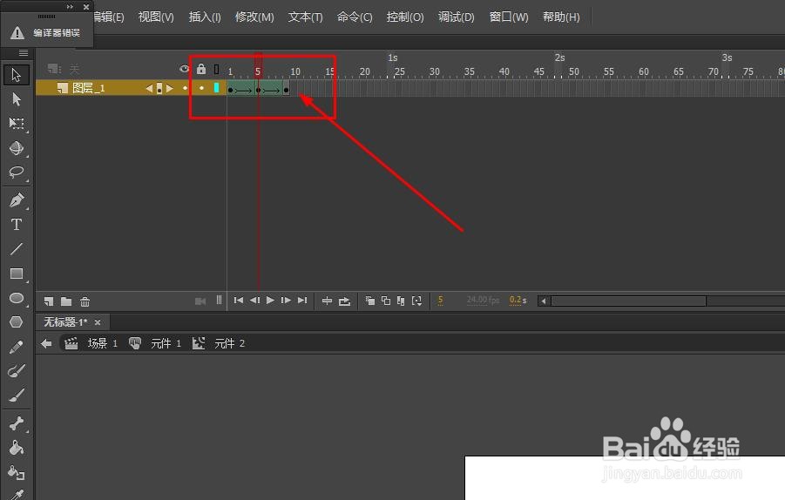Select the Pen tool

[x=16, y=200]
